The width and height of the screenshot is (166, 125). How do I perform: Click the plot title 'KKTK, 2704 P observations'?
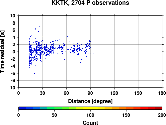pos(90,3)
